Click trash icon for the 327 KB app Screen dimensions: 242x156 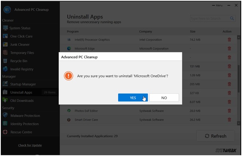point(229,93)
